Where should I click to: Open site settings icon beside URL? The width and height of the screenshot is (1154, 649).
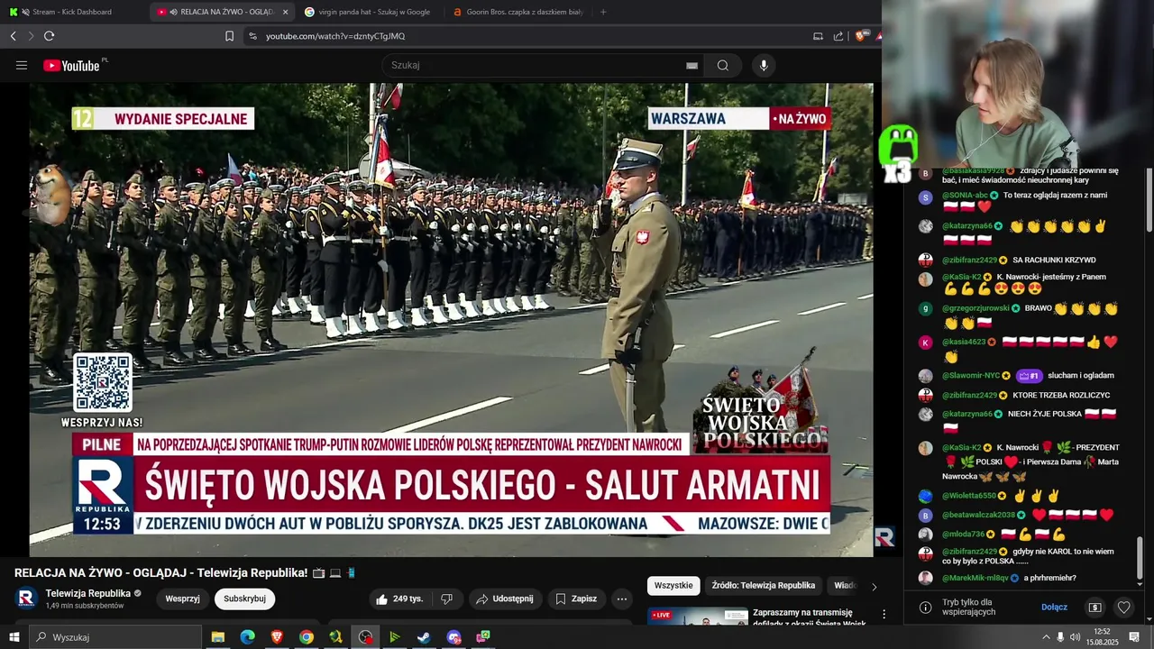coord(252,36)
